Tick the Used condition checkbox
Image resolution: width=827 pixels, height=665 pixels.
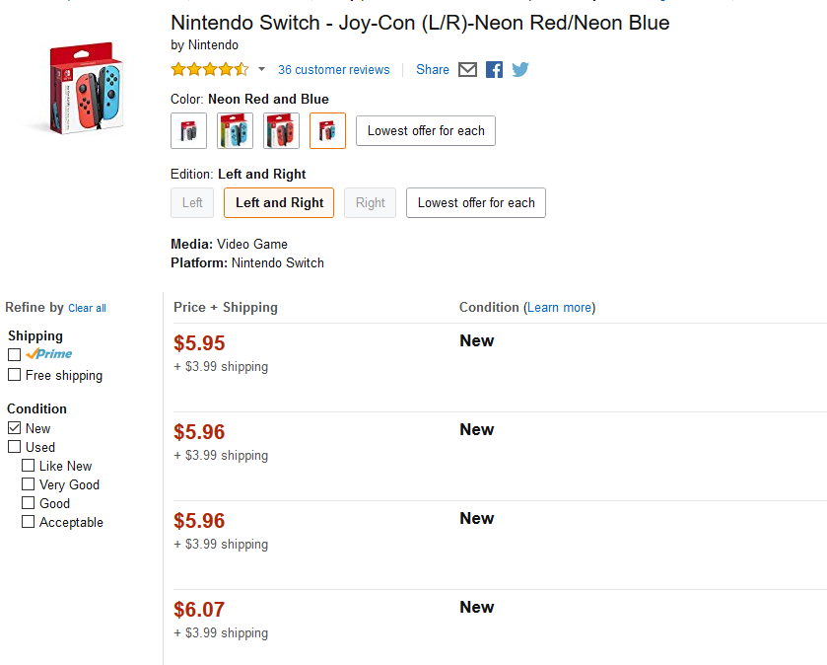(15, 447)
